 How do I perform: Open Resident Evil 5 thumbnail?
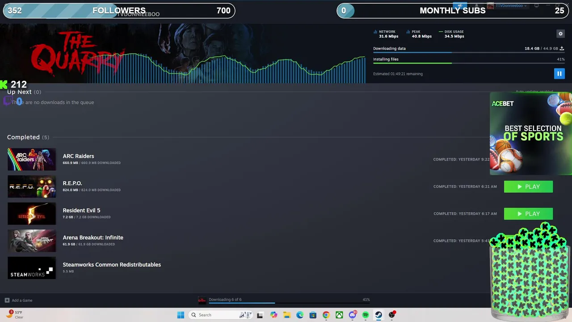point(32,214)
